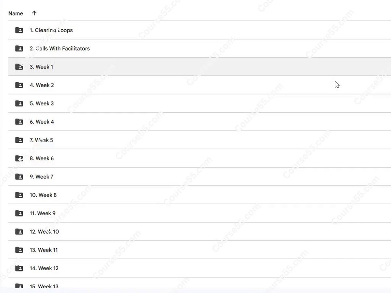Open the 15. Week 13 folder
This screenshot has width=391, height=293.
(44, 286)
